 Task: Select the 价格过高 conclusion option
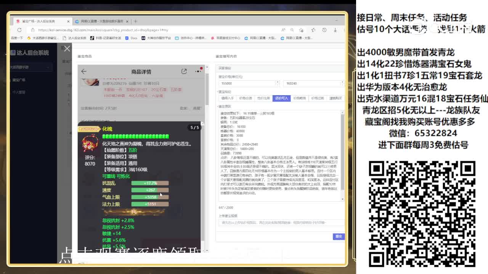317,98
